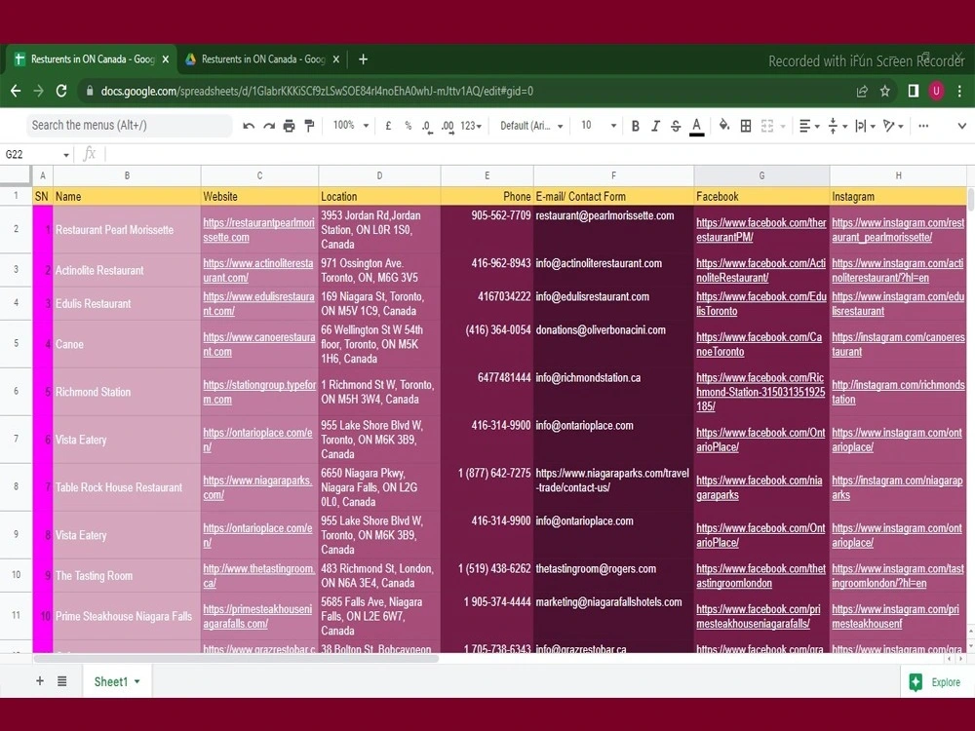Open horizontal align dropdown
This screenshot has width=975, height=731.
[809, 126]
